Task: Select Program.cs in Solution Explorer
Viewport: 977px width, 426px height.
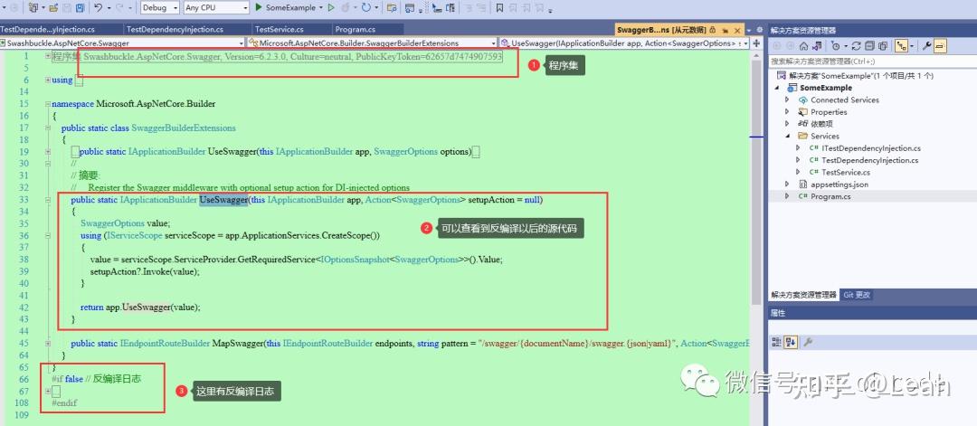Action: [830, 197]
